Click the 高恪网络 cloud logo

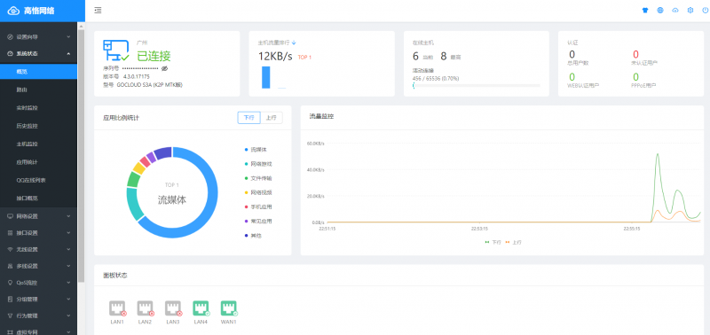pyautogui.click(x=13, y=11)
